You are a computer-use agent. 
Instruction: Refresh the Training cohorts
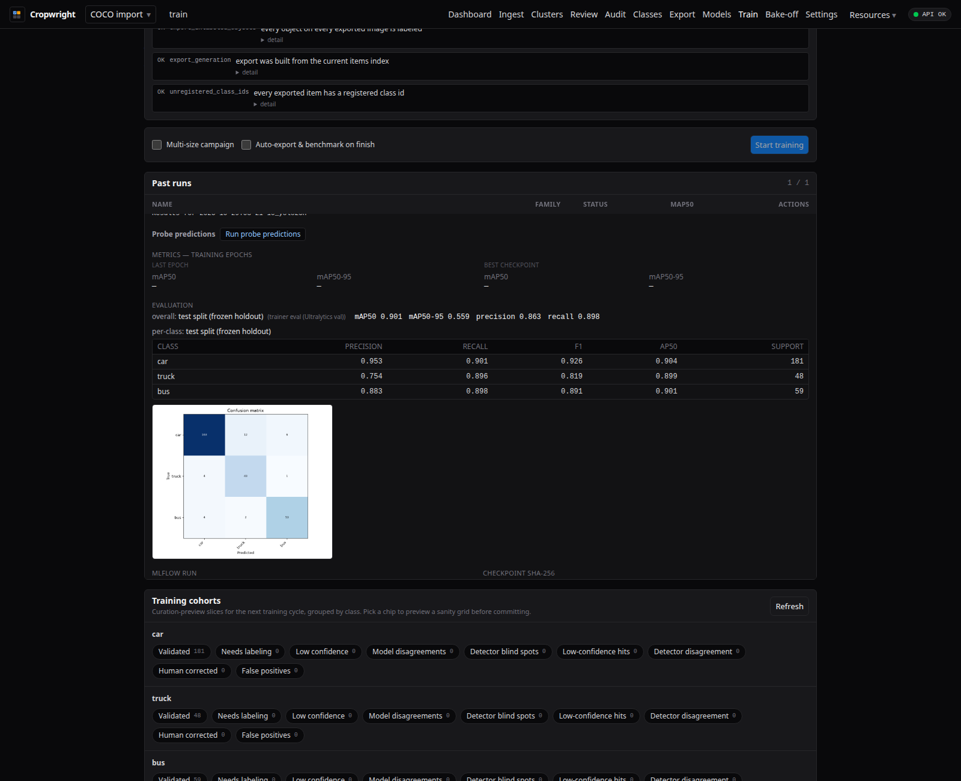(x=789, y=606)
